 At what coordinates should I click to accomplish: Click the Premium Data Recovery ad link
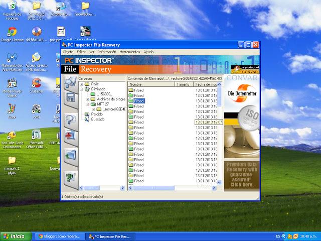242,174
